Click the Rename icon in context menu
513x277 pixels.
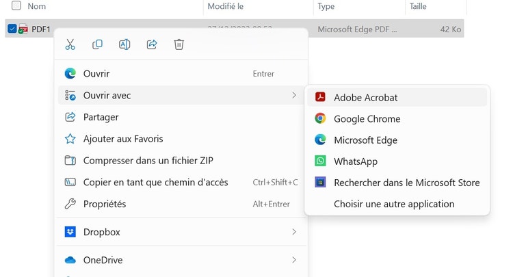pyautogui.click(x=124, y=44)
